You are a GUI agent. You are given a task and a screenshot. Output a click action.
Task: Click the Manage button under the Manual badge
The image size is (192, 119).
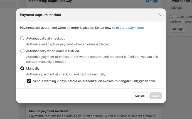click(x=178, y=29)
